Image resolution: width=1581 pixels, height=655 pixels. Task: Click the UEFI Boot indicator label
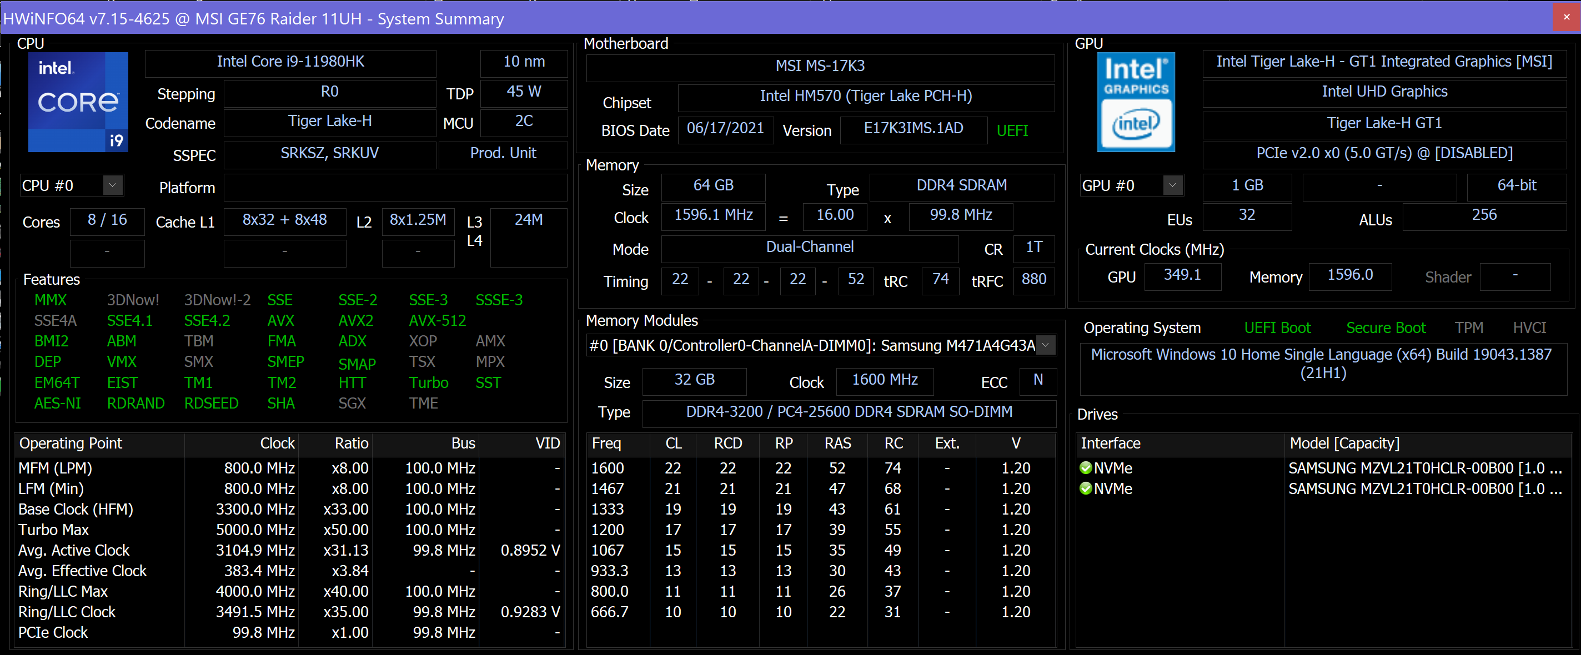click(1277, 328)
